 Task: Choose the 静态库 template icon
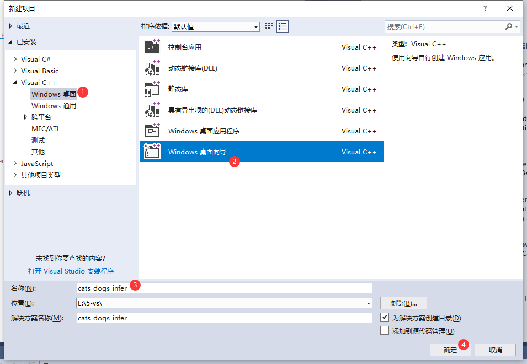pos(152,89)
